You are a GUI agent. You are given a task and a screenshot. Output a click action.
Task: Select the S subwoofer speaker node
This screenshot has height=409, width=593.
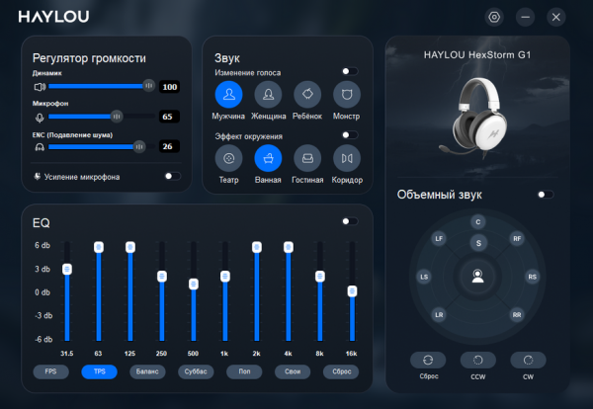478,243
